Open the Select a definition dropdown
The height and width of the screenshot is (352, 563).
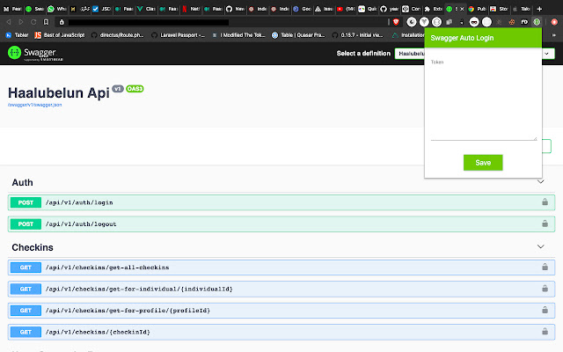[x=474, y=54]
